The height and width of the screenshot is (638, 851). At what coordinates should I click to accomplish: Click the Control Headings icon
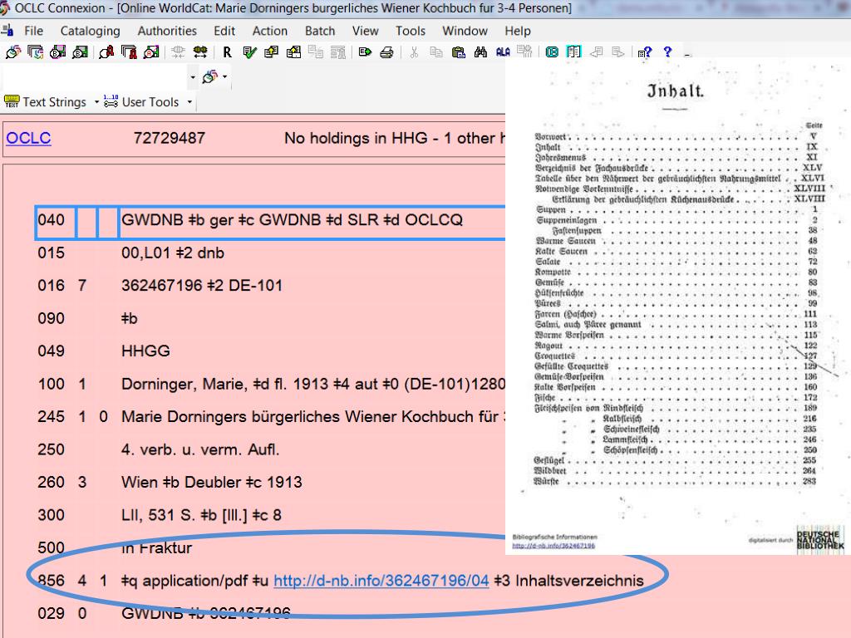click(x=200, y=52)
